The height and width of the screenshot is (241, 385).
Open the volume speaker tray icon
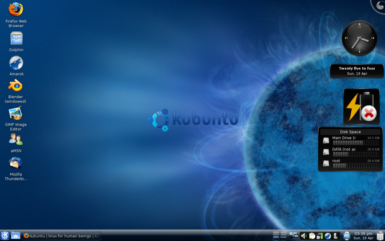[304, 236]
